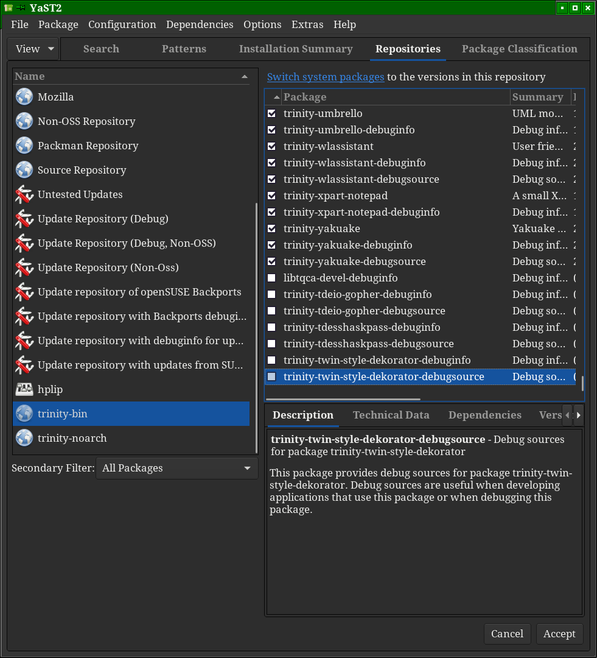Select the Packman Repository entry
Image resolution: width=597 pixels, height=658 pixels.
[131, 145]
